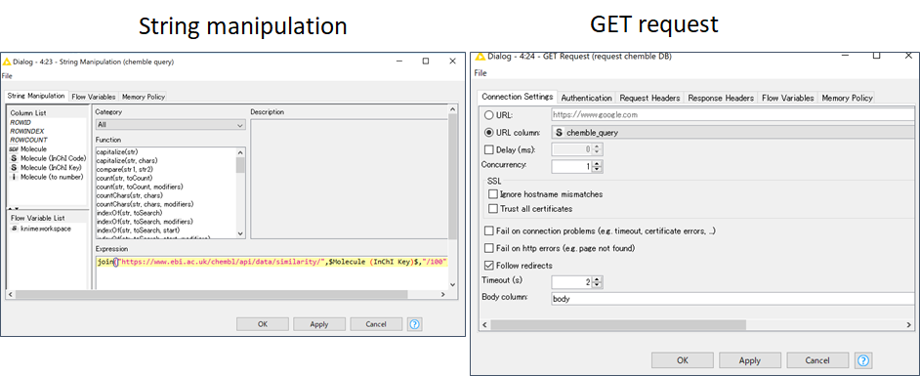This screenshot has height=376, width=920.
Task: Switch to Connection Settings tab
Action: click(518, 97)
